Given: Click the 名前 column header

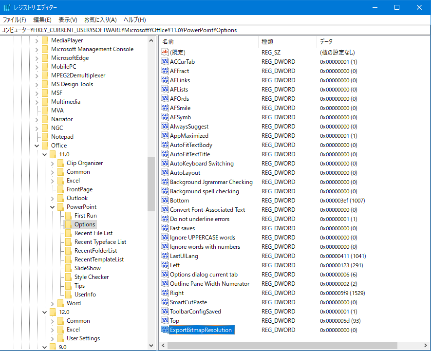Looking at the screenshot, I should [209, 42].
